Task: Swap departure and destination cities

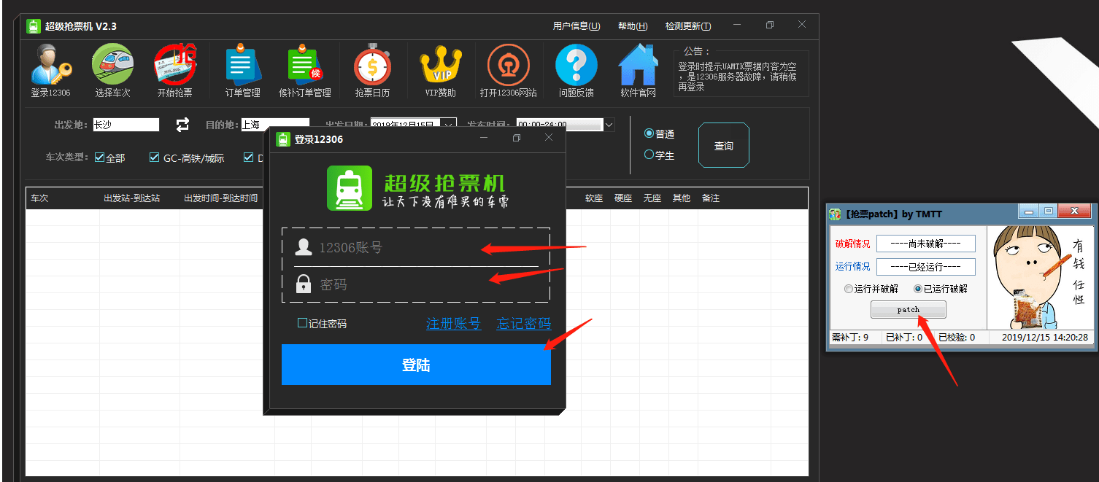Action: click(x=181, y=124)
